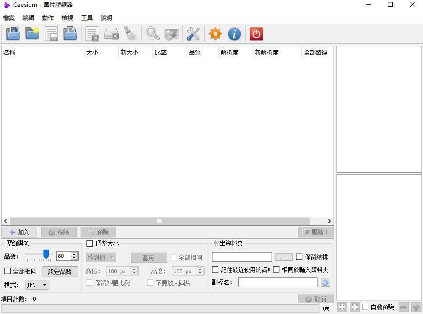
Task: Tick the 保留結構 checkbox
Action: [x=299, y=256]
